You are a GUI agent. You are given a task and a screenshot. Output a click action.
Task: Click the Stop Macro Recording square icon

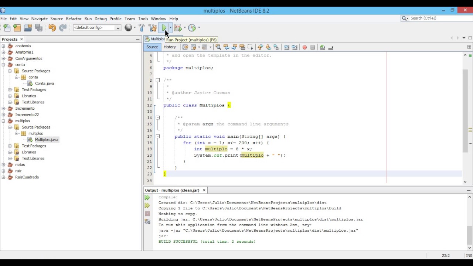313,47
